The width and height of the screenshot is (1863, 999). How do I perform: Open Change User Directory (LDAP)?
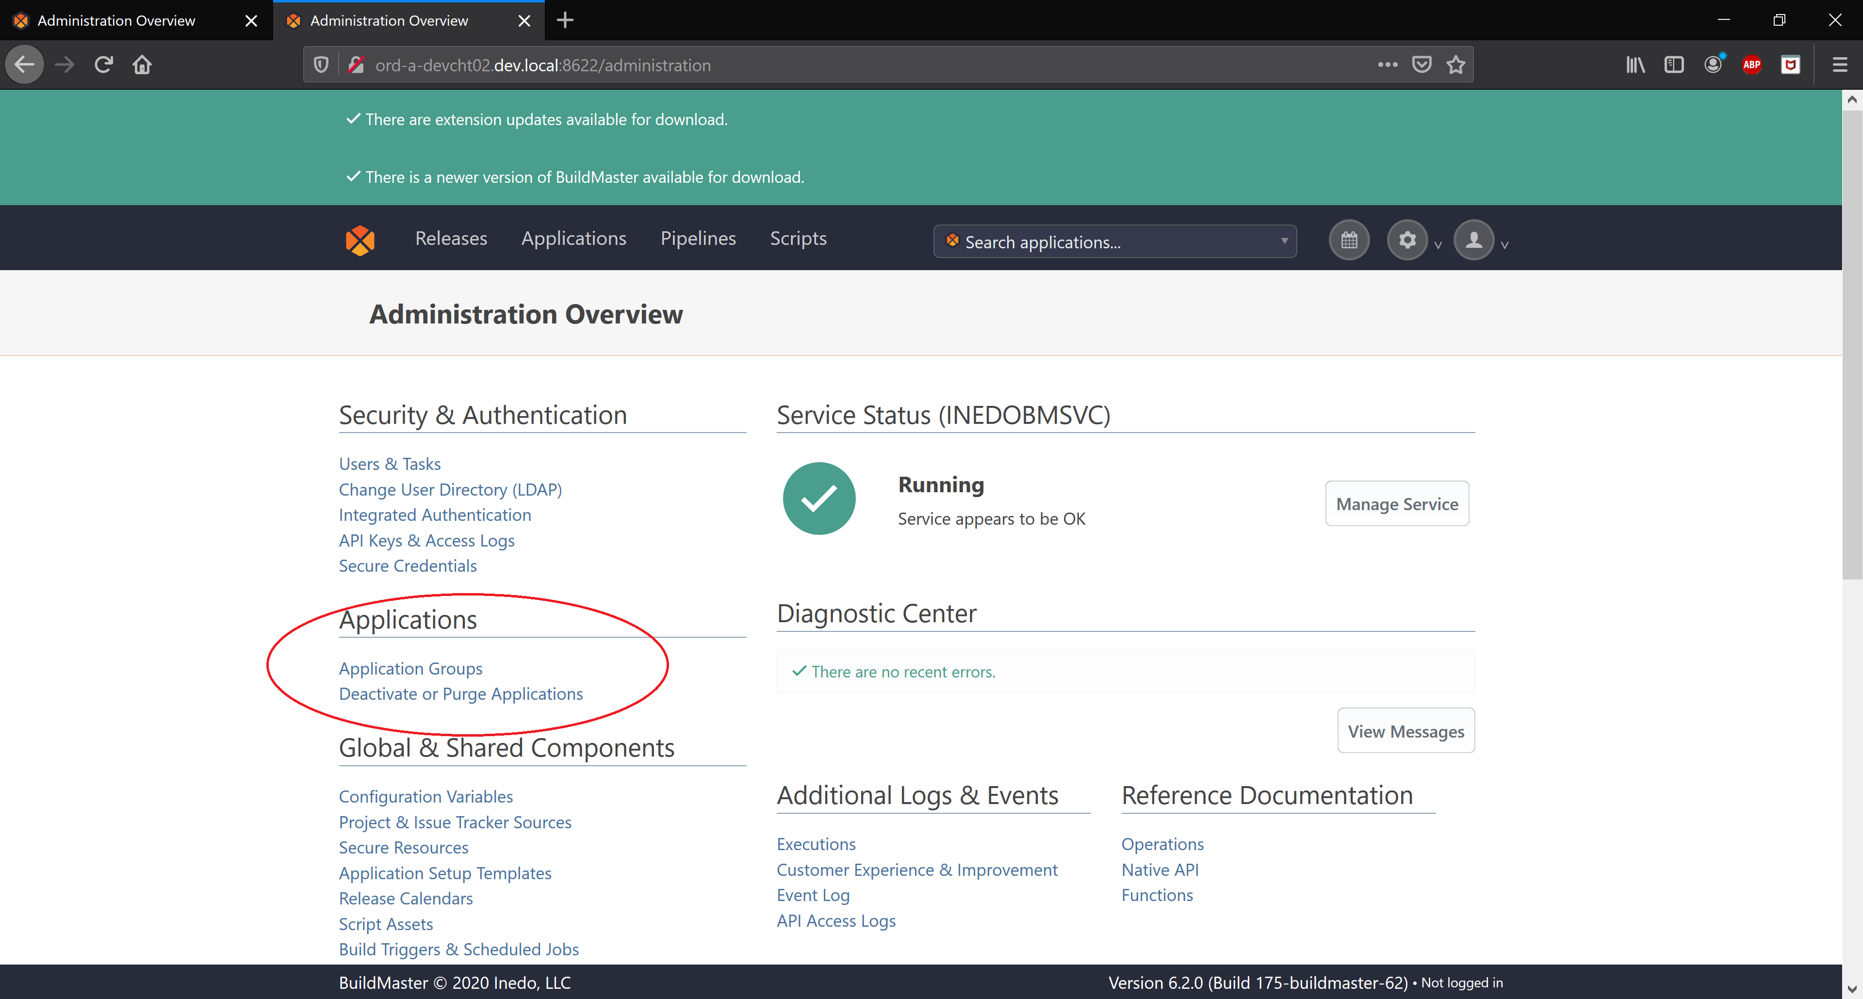tap(450, 489)
